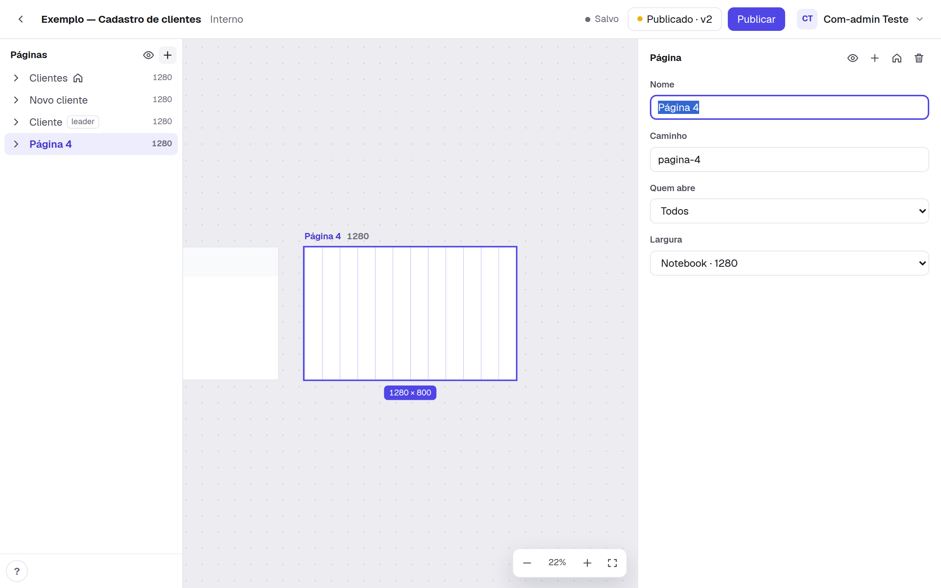Screen dimensions: 941x588
Task: Click the Página 4 label above the frame
Action: (x=322, y=236)
